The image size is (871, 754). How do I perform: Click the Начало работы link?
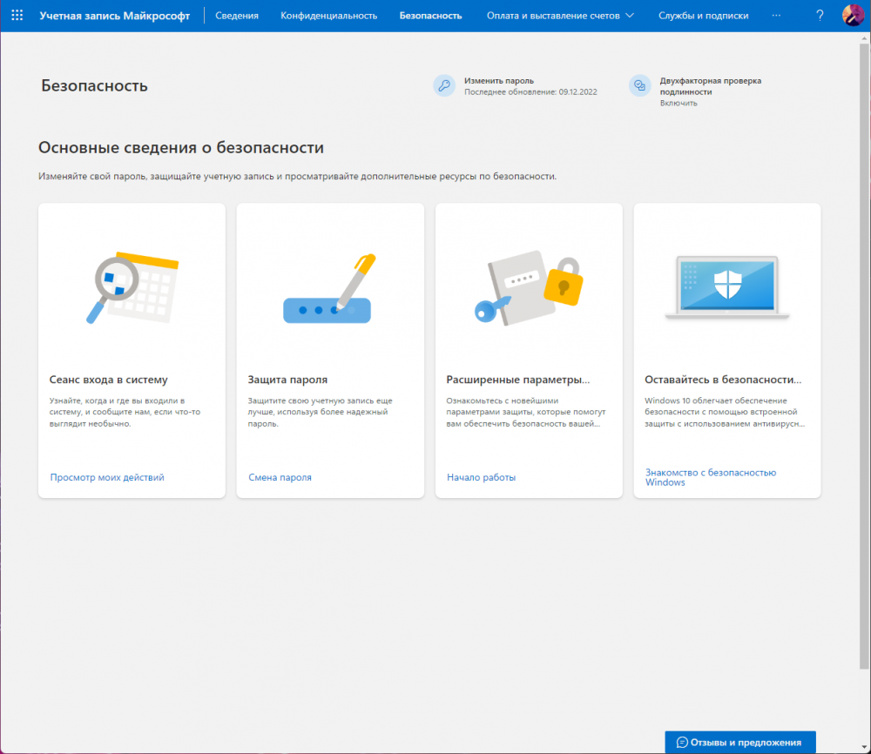point(481,477)
